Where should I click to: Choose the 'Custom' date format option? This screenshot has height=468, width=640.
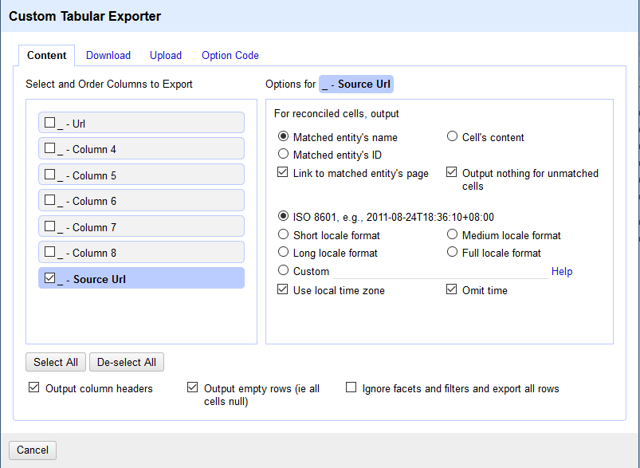click(x=283, y=269)
